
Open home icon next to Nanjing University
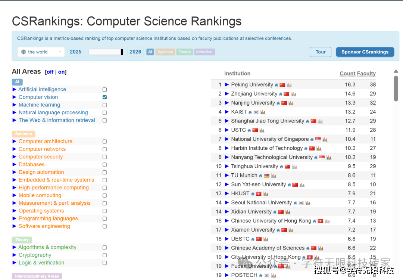pos(278,103)
